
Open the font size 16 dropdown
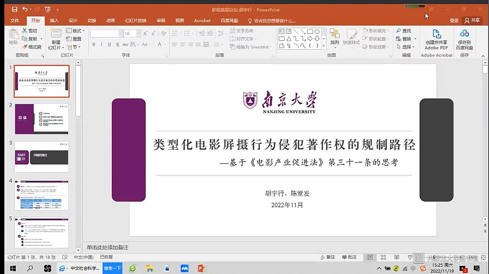[x=138, y=33]
